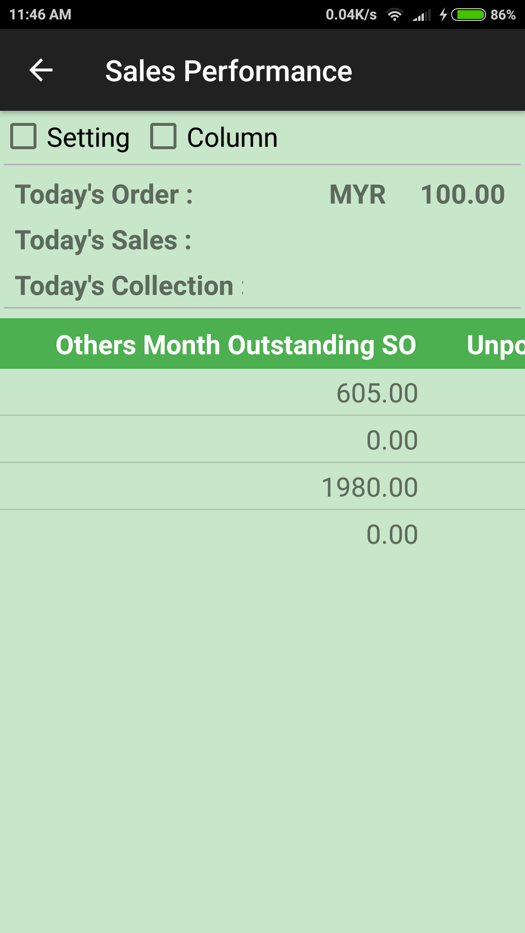Tap the battery indicator icon
This screenshot has width=525, height=933.
(x=469, y=15)
